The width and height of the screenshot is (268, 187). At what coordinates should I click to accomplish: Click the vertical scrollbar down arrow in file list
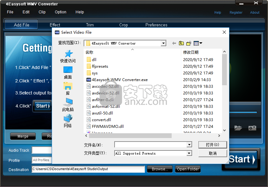225,130
